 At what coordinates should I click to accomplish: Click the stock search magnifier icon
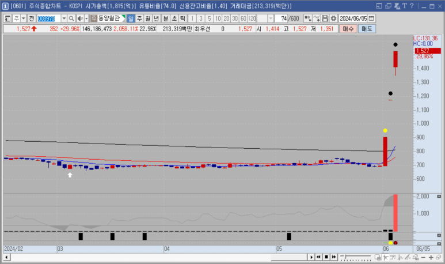coord(71,18)
